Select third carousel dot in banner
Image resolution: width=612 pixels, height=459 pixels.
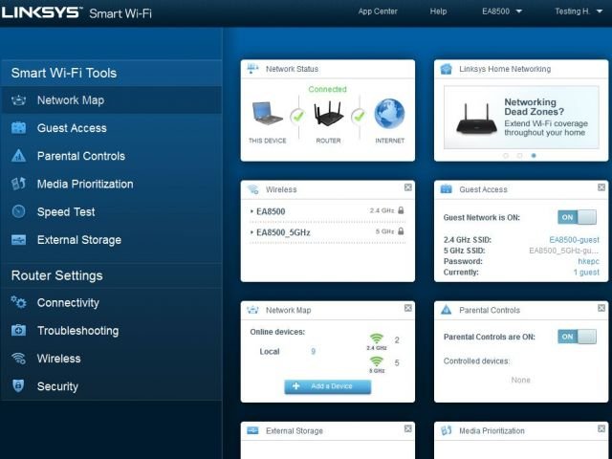[534, 155]
